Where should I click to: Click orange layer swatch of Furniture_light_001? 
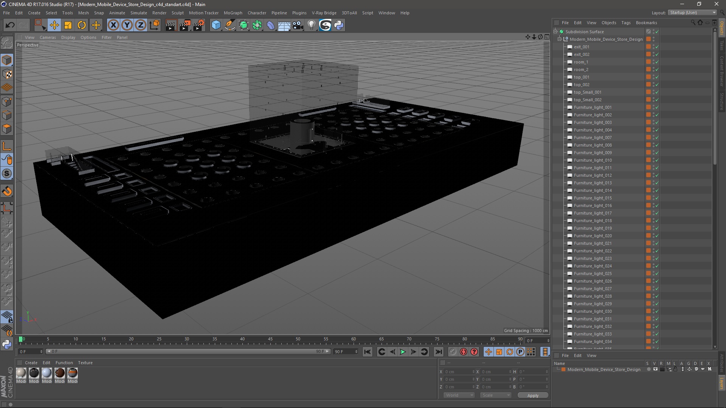point(648,107)
